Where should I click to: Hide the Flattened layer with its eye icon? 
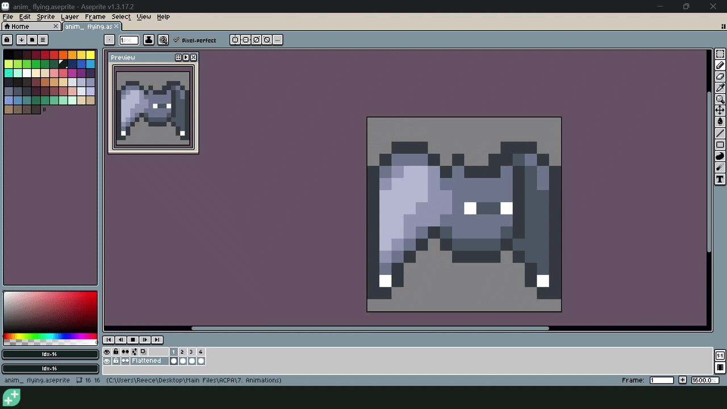107,361
